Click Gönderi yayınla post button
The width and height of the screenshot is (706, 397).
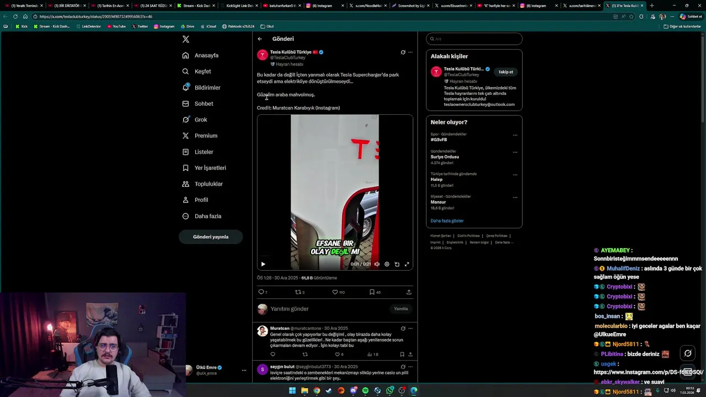click(x=211, y=237)
